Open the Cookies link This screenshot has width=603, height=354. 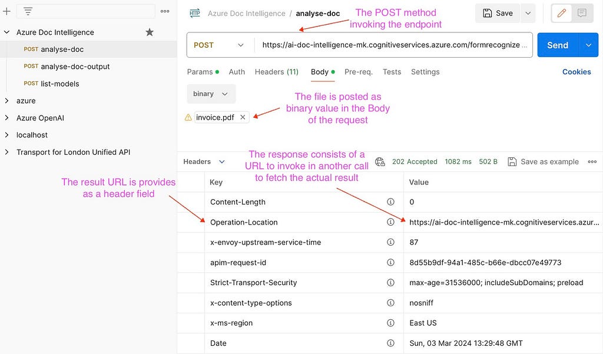pyautogui.click(x=577, y=72)
